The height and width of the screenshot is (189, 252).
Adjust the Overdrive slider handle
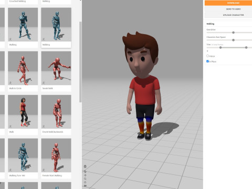[x=233, y=33]
